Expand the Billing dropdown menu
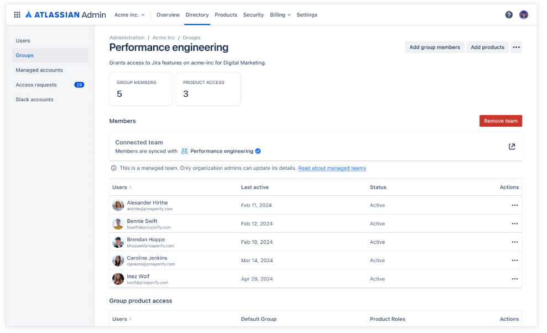 point(280,15)
